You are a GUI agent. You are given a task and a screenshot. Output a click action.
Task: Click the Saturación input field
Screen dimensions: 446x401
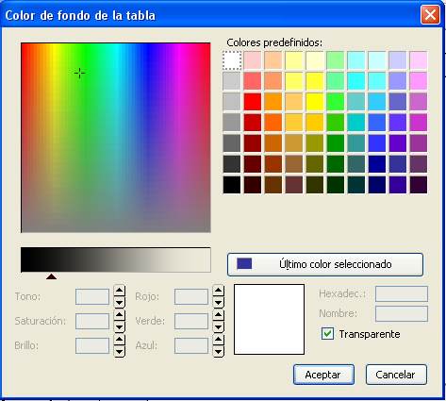92,321
